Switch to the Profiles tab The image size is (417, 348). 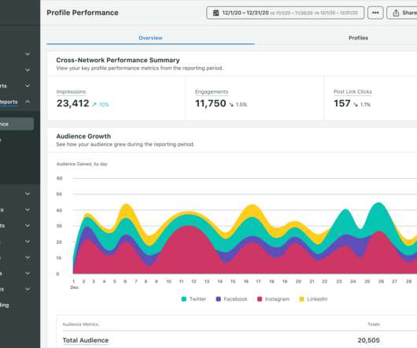coord(358,38)
